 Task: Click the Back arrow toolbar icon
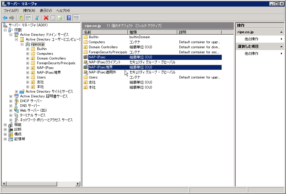(5, 18)
